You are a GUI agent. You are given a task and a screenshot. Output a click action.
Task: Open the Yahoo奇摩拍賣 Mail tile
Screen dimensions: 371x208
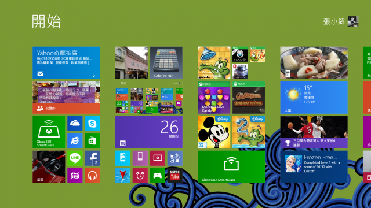(x=66, y=63)
